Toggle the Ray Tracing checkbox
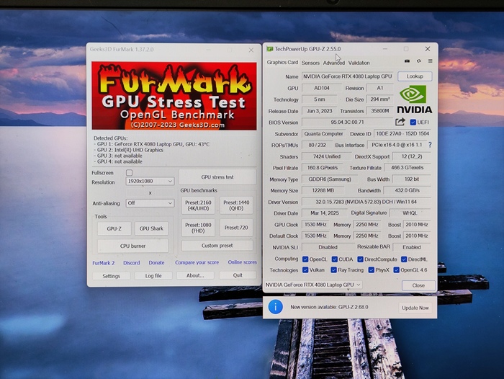The image size is (504, 379). [333, 270]
